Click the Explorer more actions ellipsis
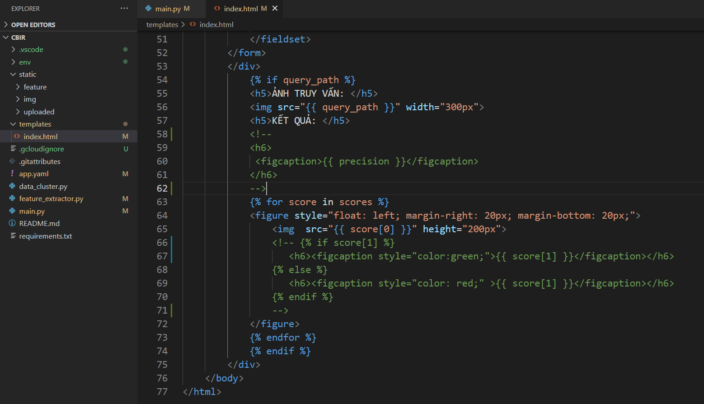 pyautogui.click(x=124, y=9)
